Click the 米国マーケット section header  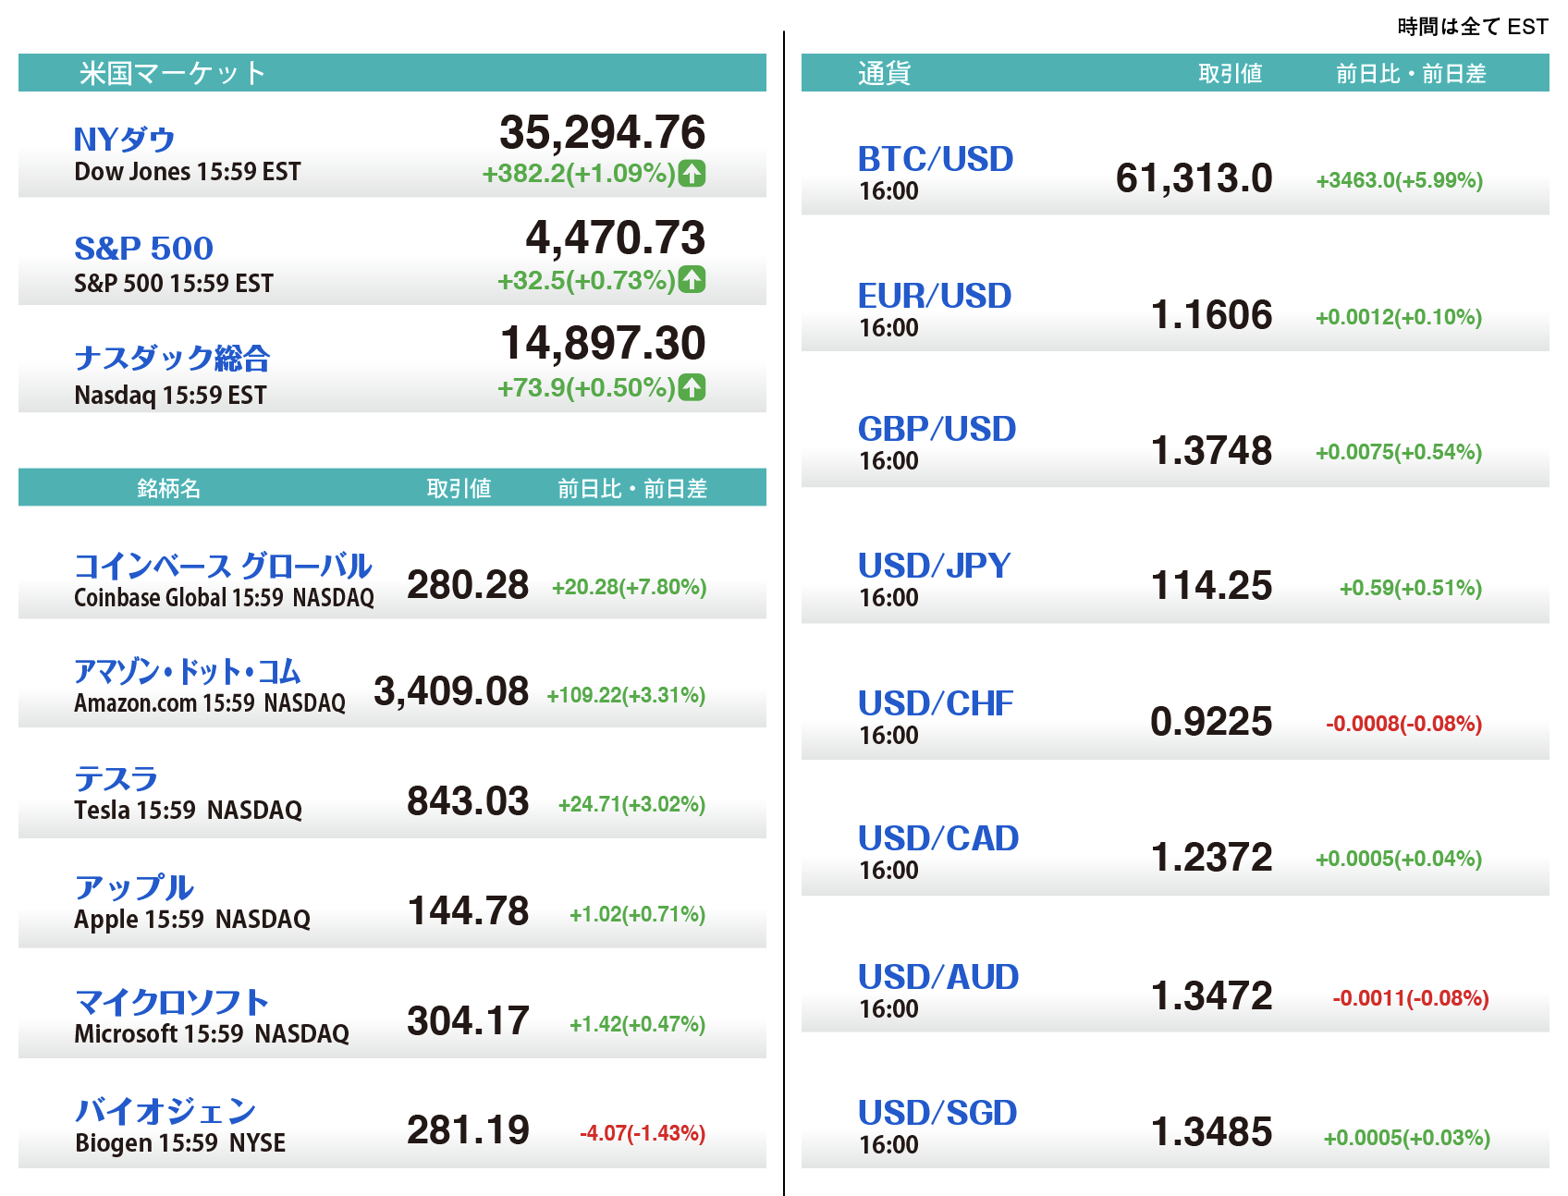tap(173, 73)
